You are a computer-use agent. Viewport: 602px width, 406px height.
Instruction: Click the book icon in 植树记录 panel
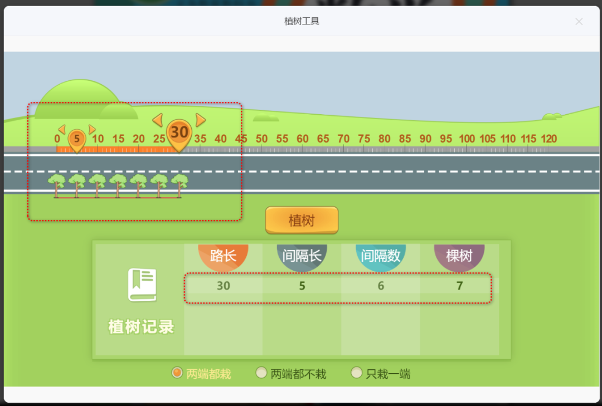(x=142, y=285)
